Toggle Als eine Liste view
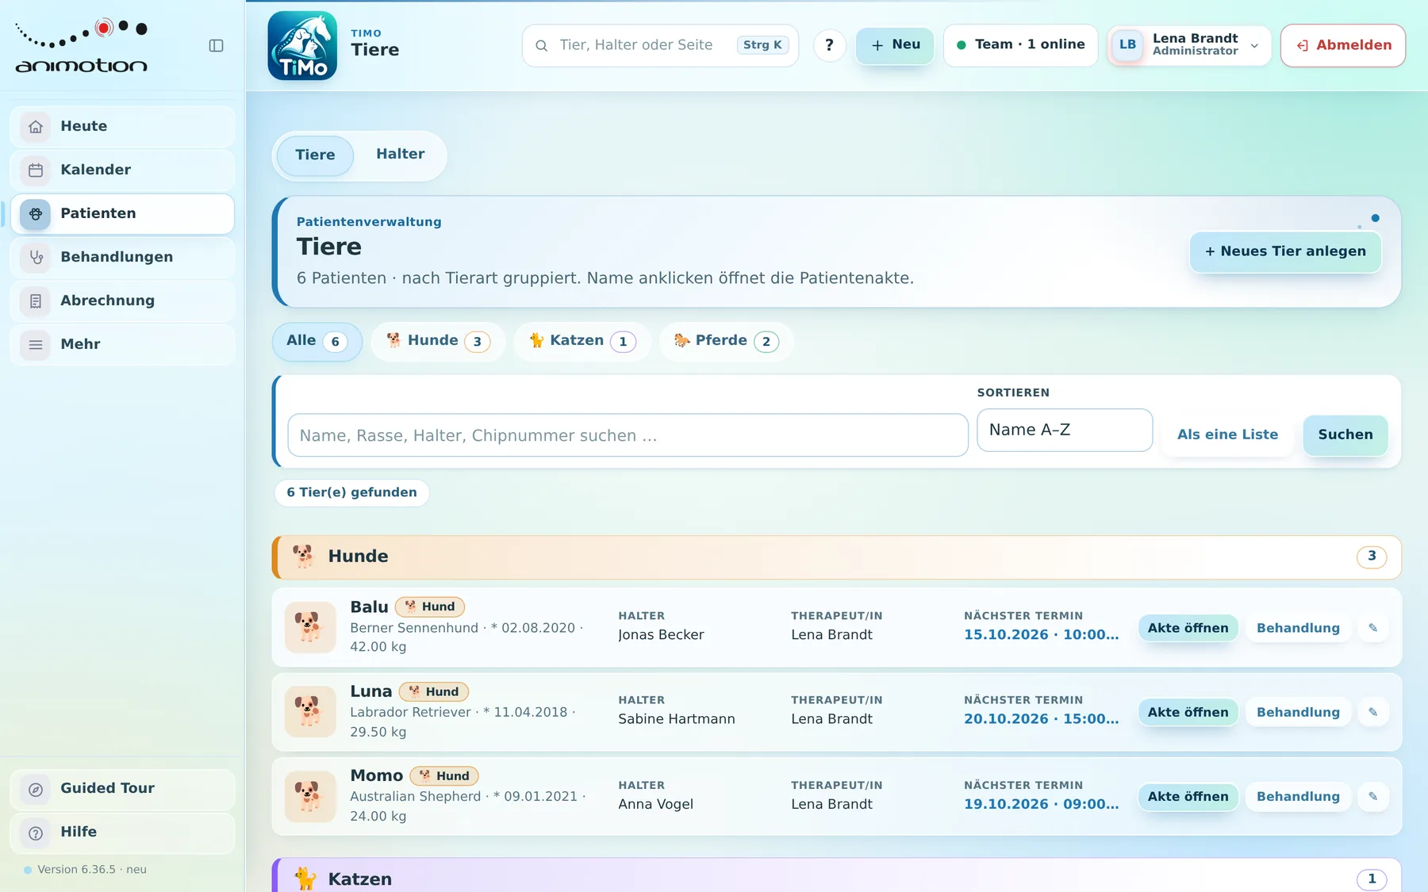Viewport: 1428px width, 892px height. tap(1227, 435)
